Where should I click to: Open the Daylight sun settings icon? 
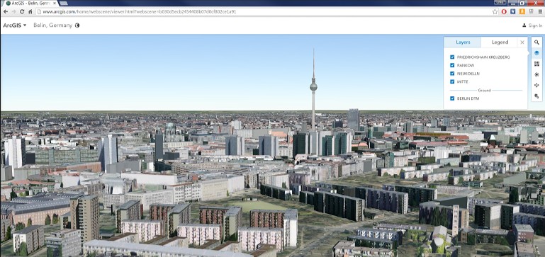[x=536, y=74]
